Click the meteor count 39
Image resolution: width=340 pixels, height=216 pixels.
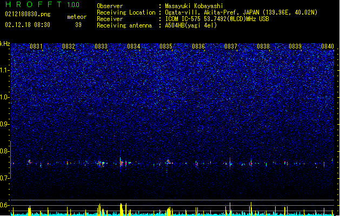coord(78,25)
